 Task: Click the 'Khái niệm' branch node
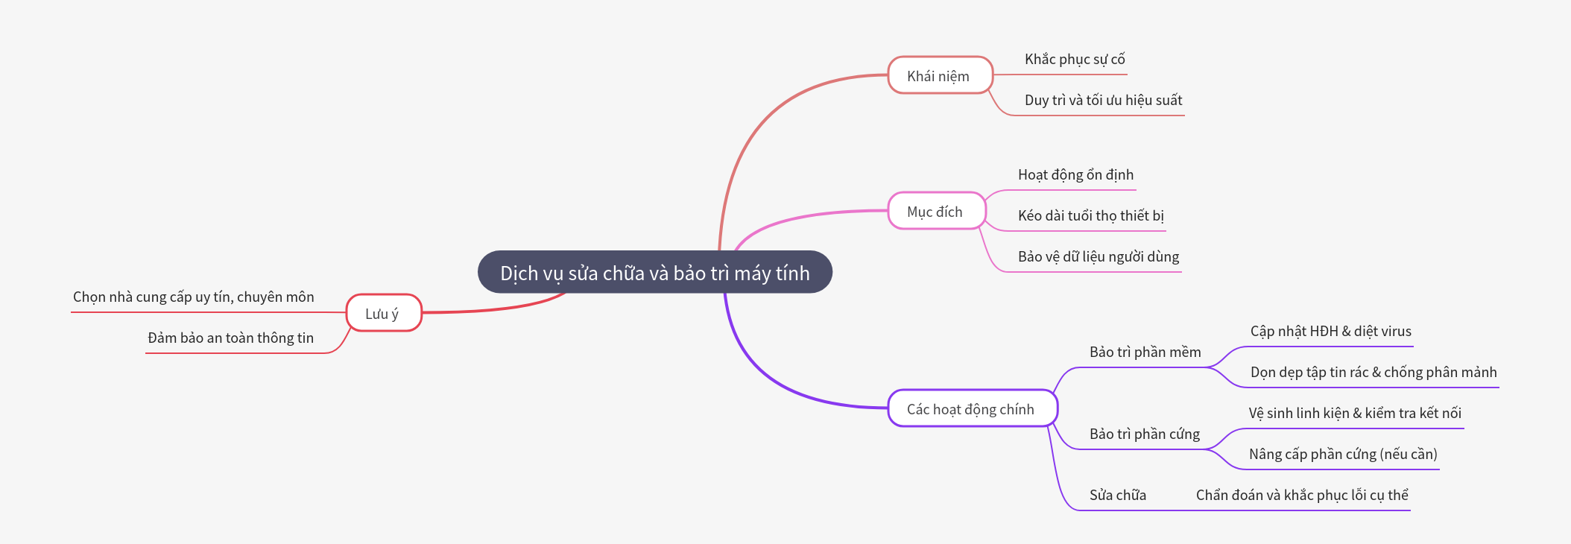pyautogui.click(x=939, y=76)
